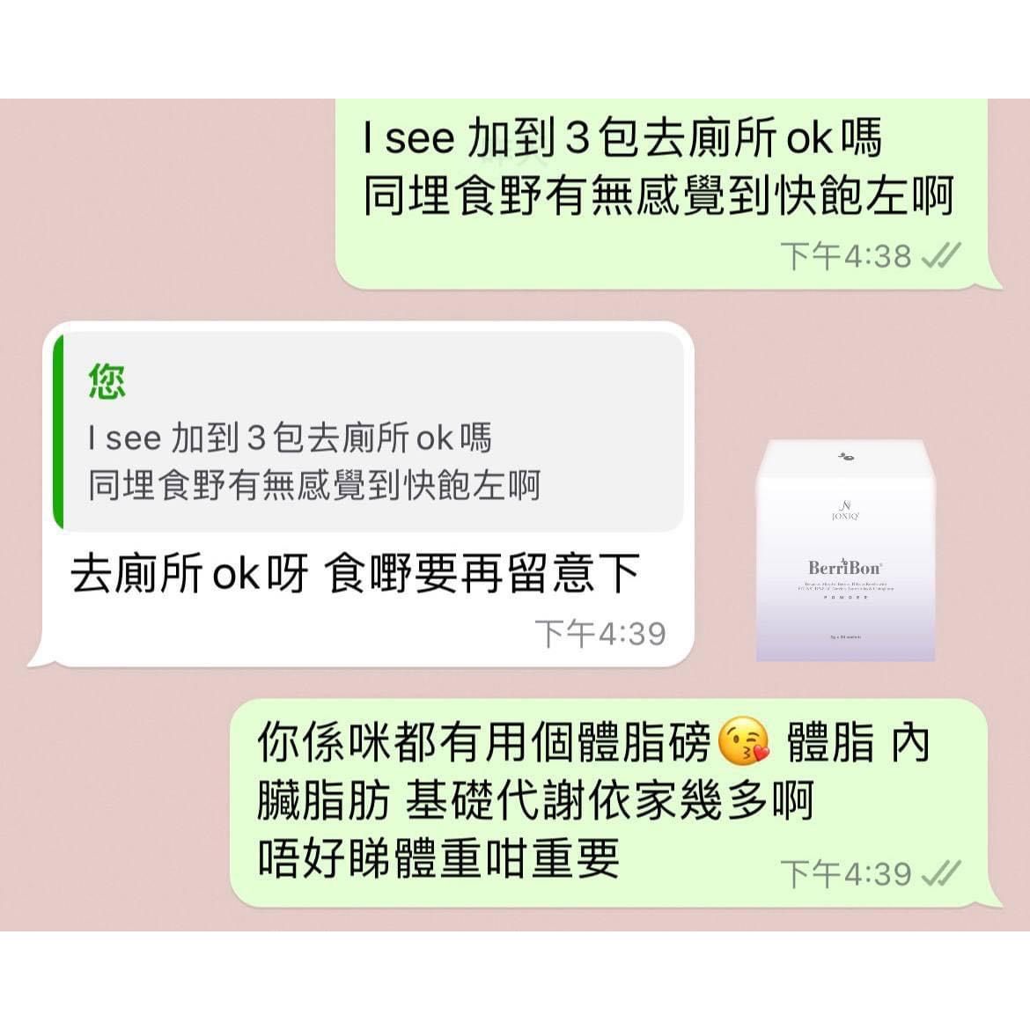Click double check mark beside last 下午4:39
This screenshot has width=1030, height=1030.
coord(942,873)
